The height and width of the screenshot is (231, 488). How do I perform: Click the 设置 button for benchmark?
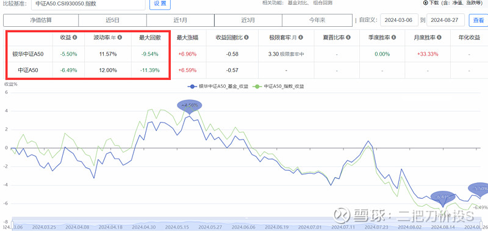[x=160, y=4]
